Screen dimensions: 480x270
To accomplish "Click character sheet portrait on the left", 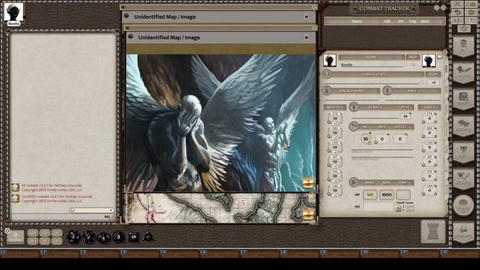I will click(x=330, y=61).
